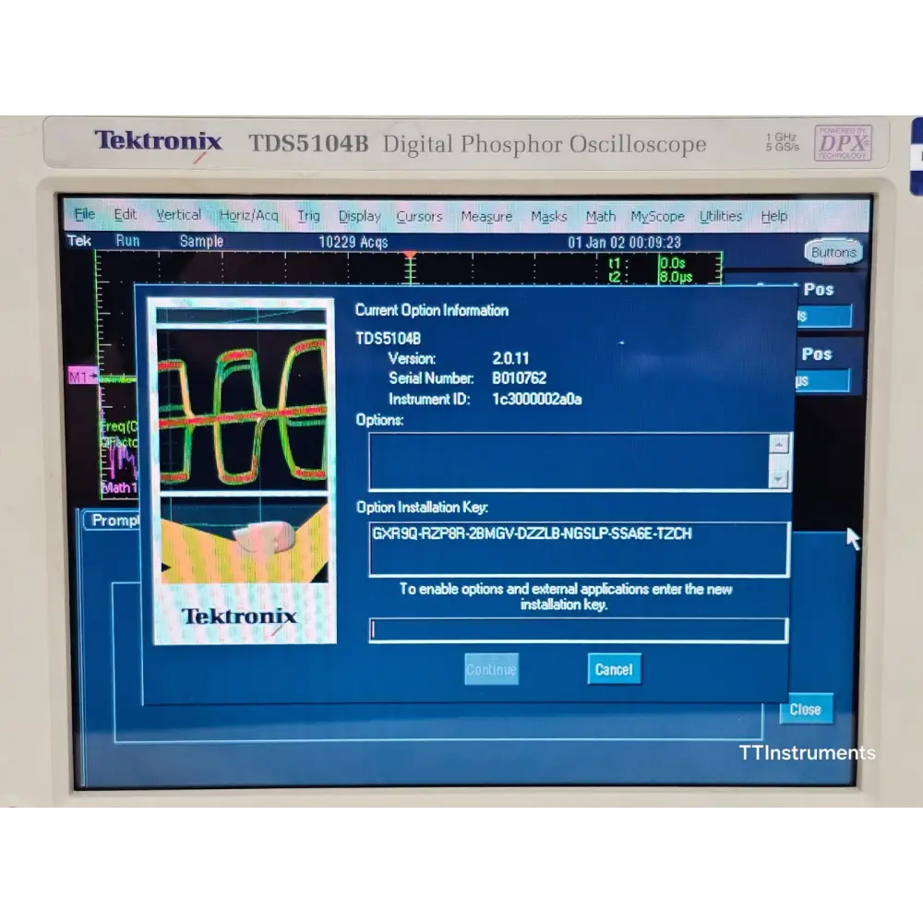This screenshot has width=923, height=923.
Task: Click the Math1 waveform label
Action: [119, 487]
